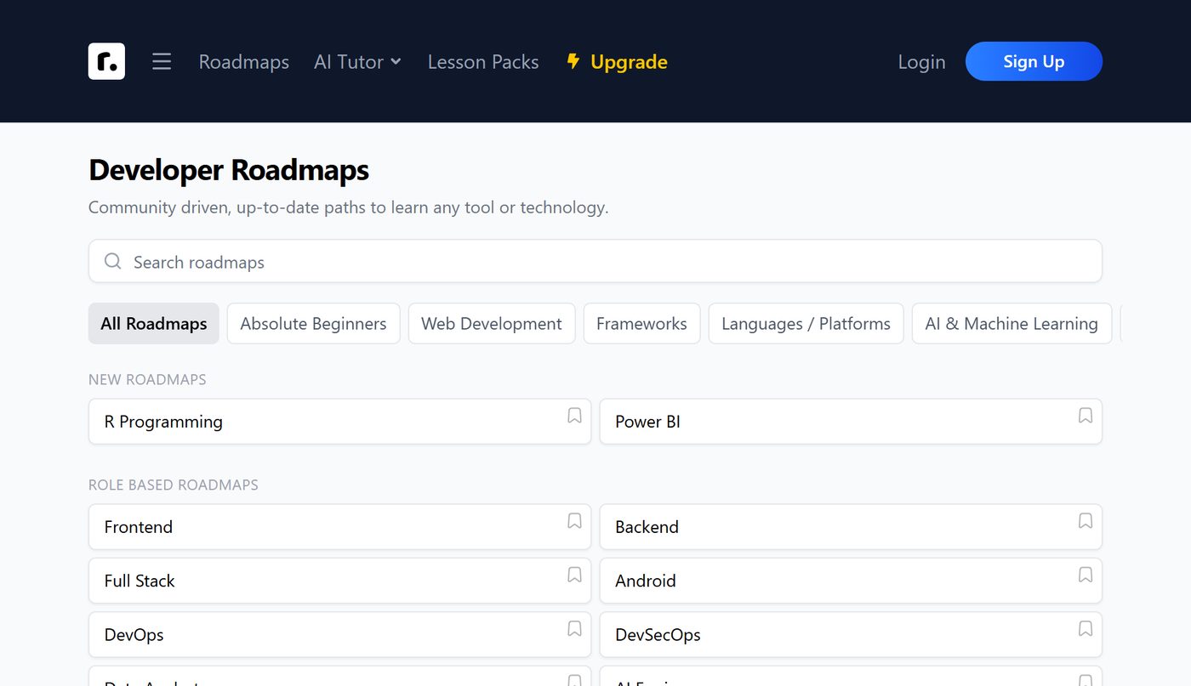Image resolution: width=1191 pixels, height=686 pixels.
Task: Bookmark the Android roadmap
Action: point(1086,575)
